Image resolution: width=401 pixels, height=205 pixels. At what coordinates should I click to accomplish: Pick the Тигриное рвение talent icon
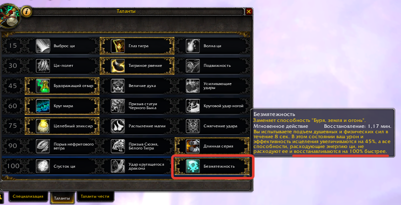click(x=118, y=66)
